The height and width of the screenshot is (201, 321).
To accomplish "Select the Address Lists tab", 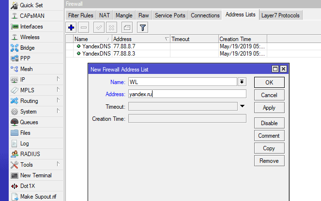I will pos(241,14).
